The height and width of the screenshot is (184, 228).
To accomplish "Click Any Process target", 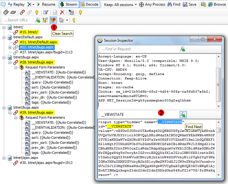I will pos(152,4).
